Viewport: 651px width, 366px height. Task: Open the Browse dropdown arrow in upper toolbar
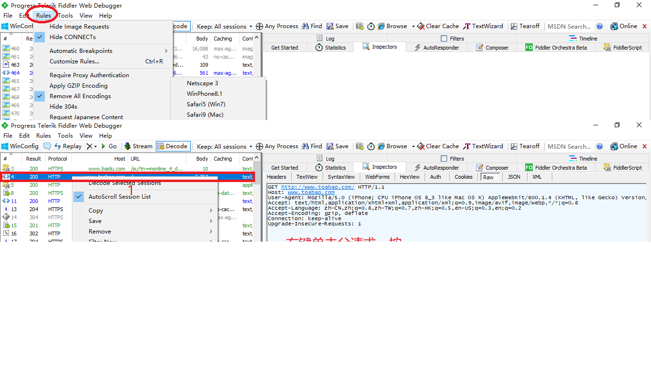pyautogui.click(x=413, y=26)
